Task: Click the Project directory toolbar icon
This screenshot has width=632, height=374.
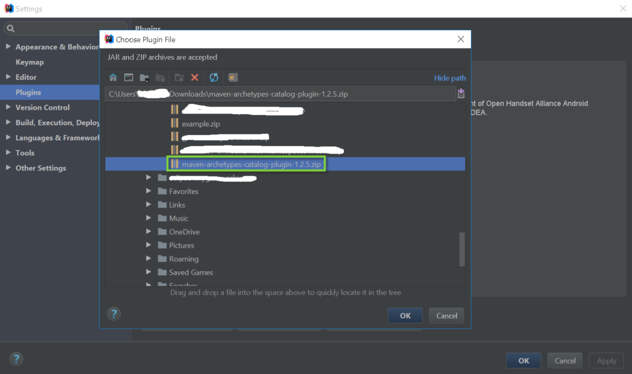Action: pos(144,78)
